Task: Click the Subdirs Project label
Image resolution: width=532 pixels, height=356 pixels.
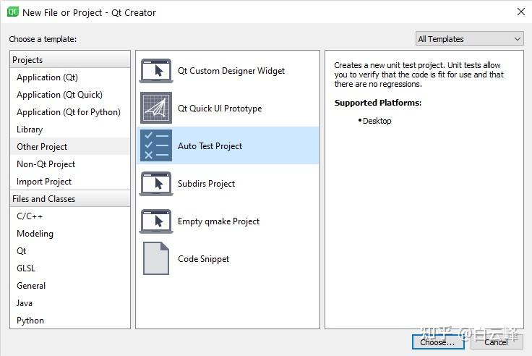Action: point(206,184)
